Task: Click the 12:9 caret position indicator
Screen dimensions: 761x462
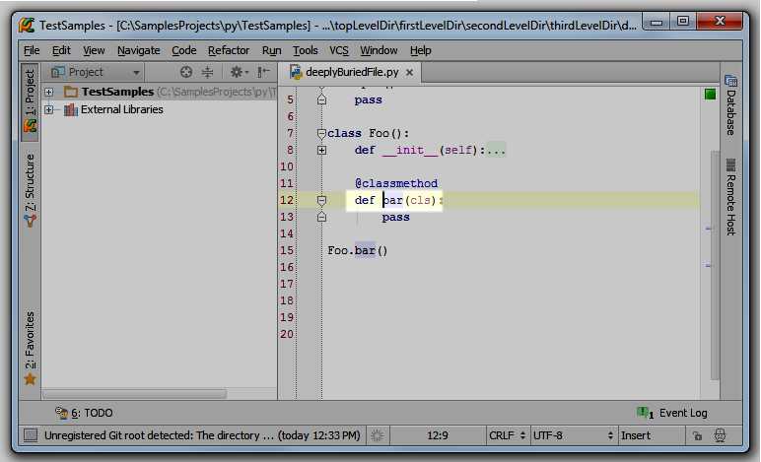Action: click(437, 435)
